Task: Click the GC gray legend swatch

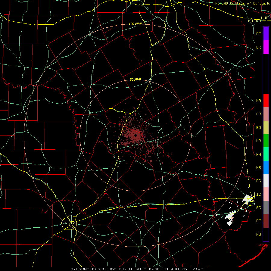Action: click(x=266, y=207)
